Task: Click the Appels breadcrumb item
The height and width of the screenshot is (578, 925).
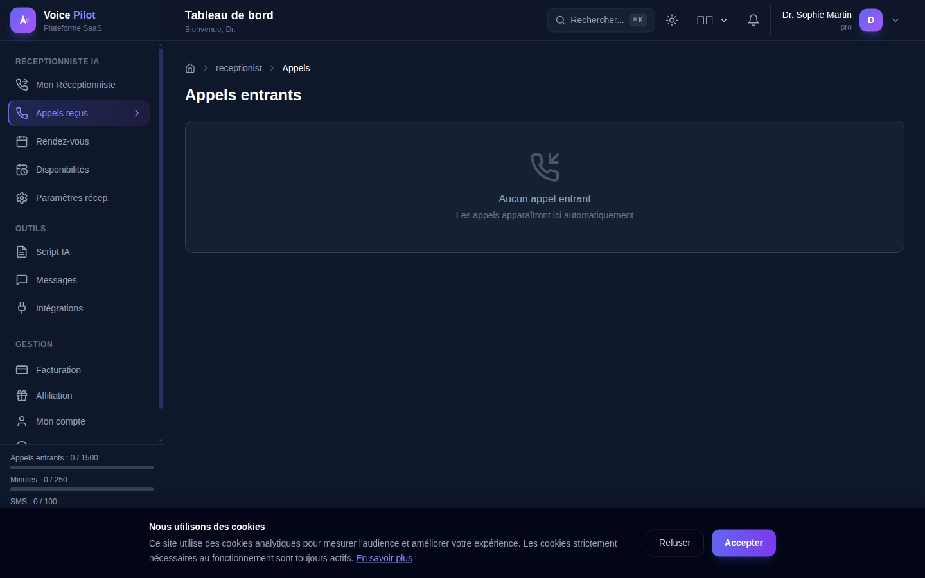Action: (x=296, y=68)
